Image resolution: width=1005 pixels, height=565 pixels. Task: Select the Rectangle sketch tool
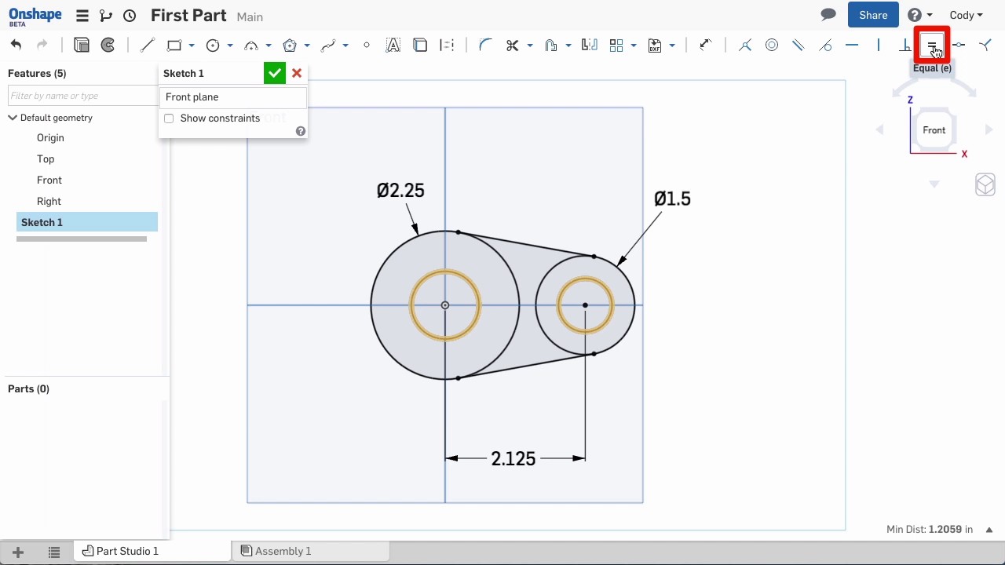174,46
